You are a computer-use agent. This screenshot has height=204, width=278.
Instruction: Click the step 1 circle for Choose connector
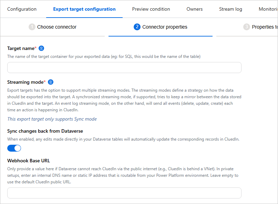point(32,27)
